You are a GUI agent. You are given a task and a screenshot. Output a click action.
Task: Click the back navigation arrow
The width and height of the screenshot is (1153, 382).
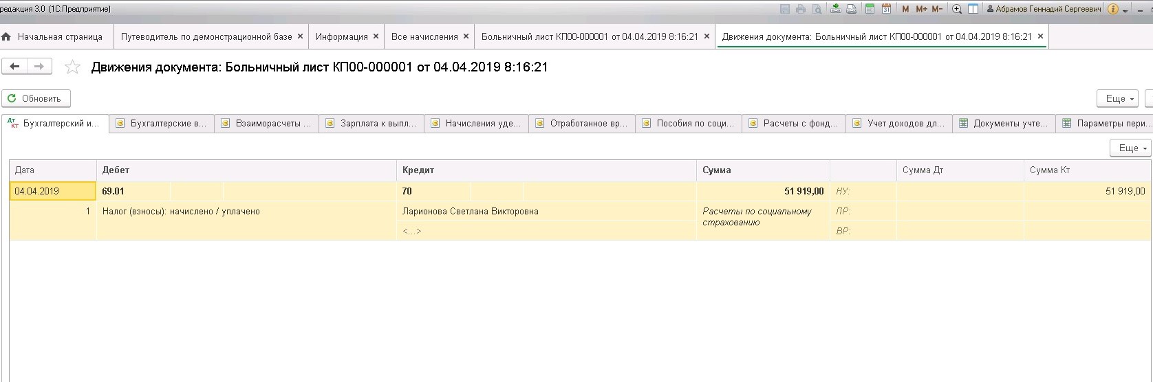[x=14, y=67]
